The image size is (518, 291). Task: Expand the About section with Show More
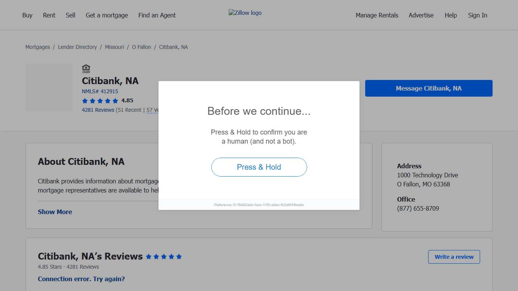pos(55,212)
